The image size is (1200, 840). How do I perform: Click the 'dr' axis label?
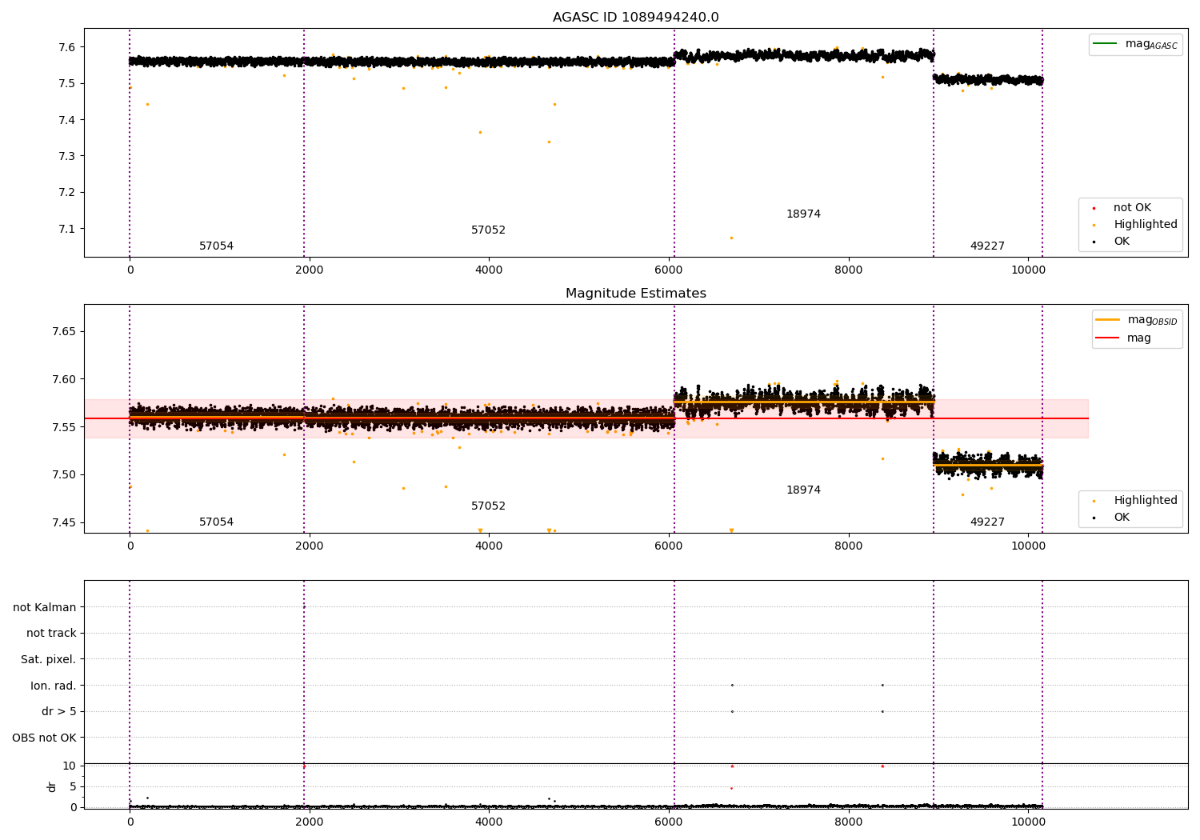[x=52, y=786]
